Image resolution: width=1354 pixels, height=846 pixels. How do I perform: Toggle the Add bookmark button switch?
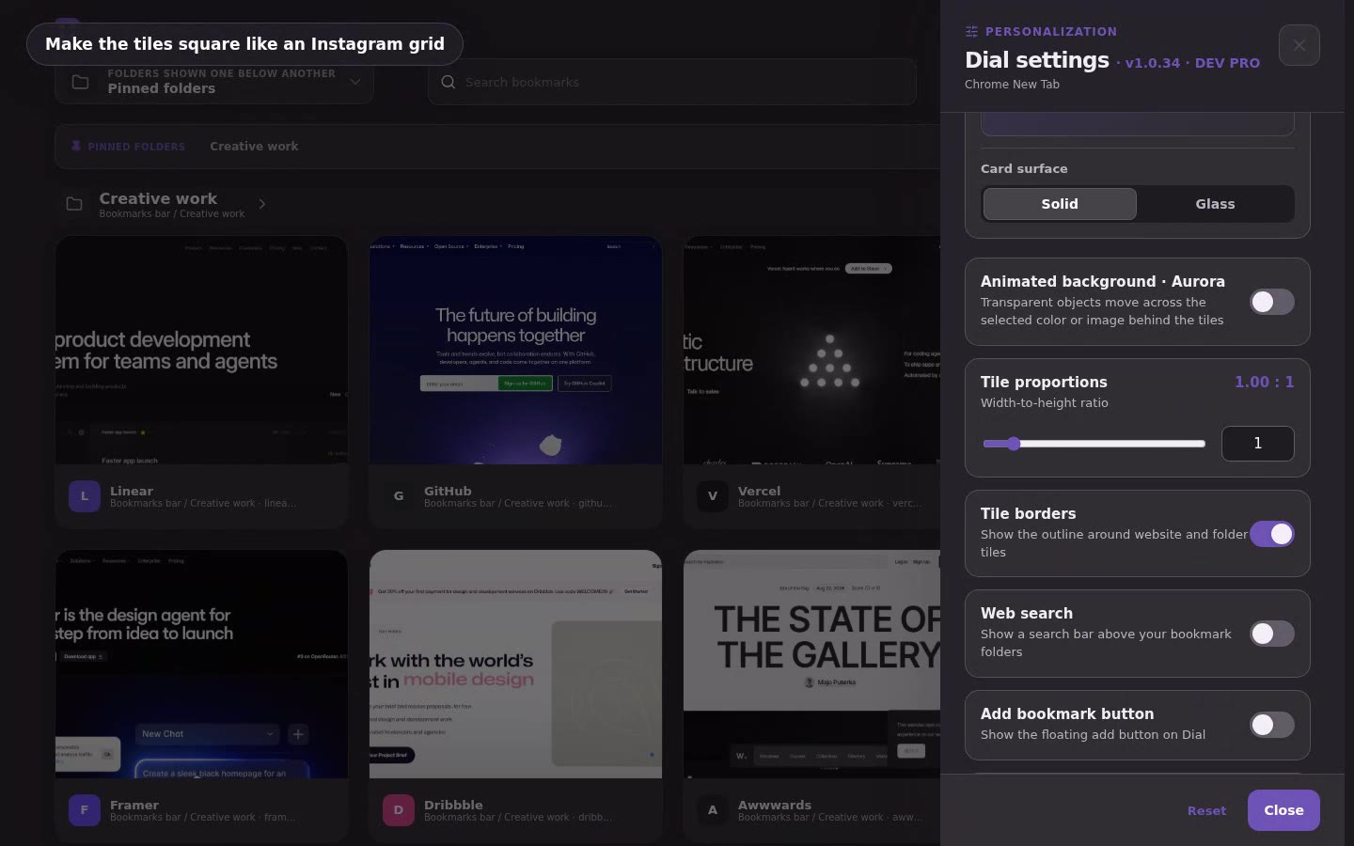1271,725
